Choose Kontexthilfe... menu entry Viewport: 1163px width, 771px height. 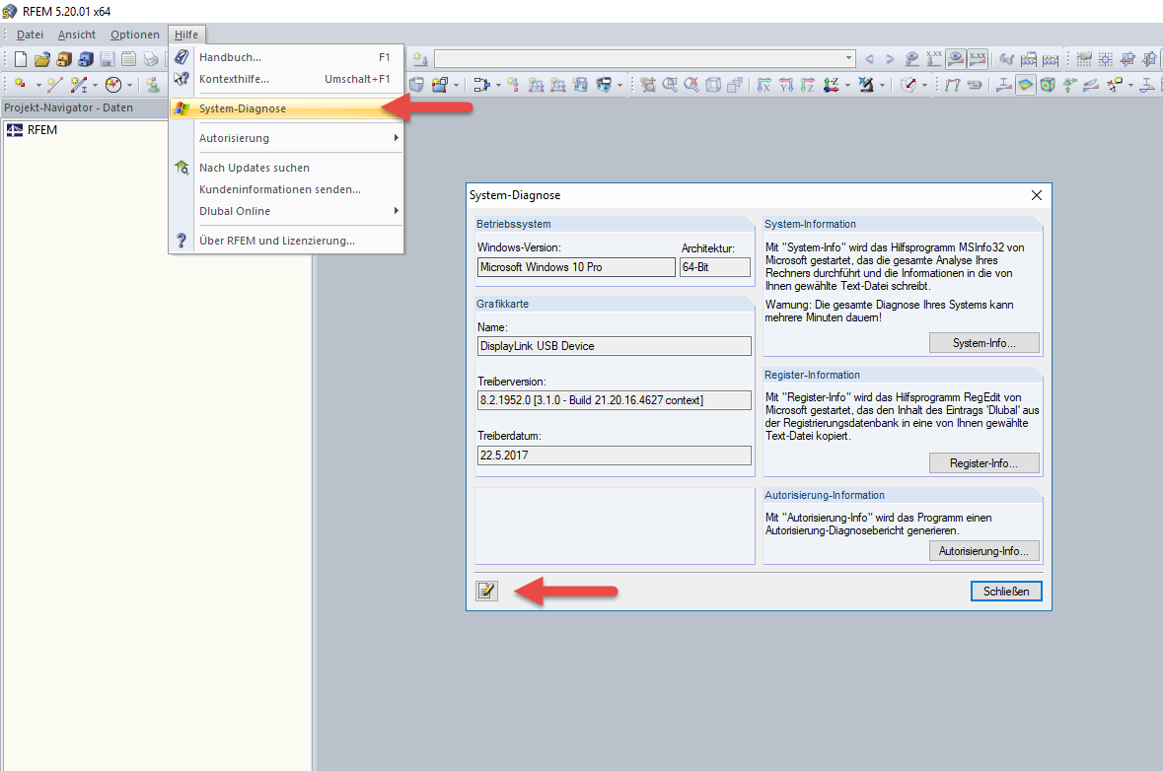pyautogui.click(x=286, y=79)
